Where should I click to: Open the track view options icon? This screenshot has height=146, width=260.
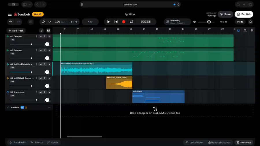49,31
